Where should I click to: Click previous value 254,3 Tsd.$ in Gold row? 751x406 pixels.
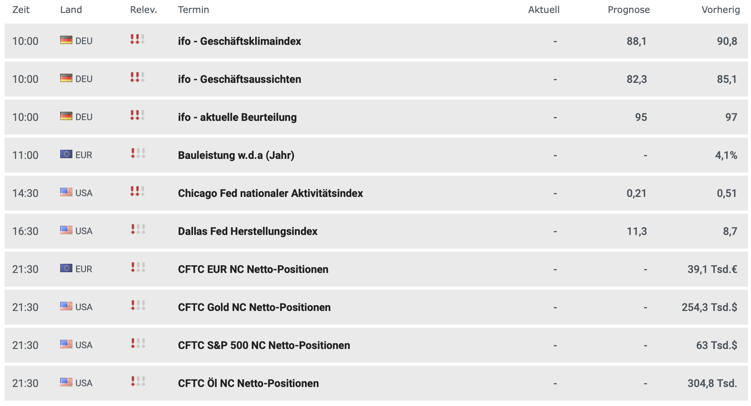(709, 307)
